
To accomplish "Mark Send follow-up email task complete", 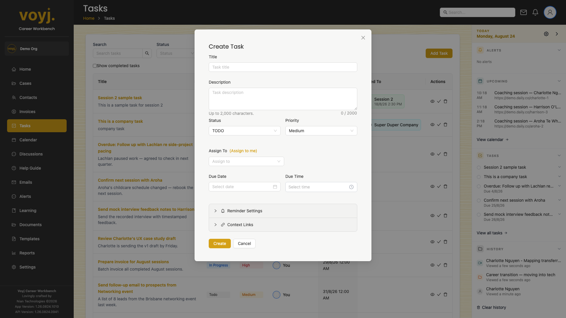I will click(439, 294).
